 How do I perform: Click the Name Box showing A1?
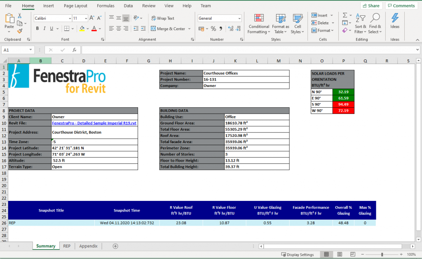(x=17, y=50)
